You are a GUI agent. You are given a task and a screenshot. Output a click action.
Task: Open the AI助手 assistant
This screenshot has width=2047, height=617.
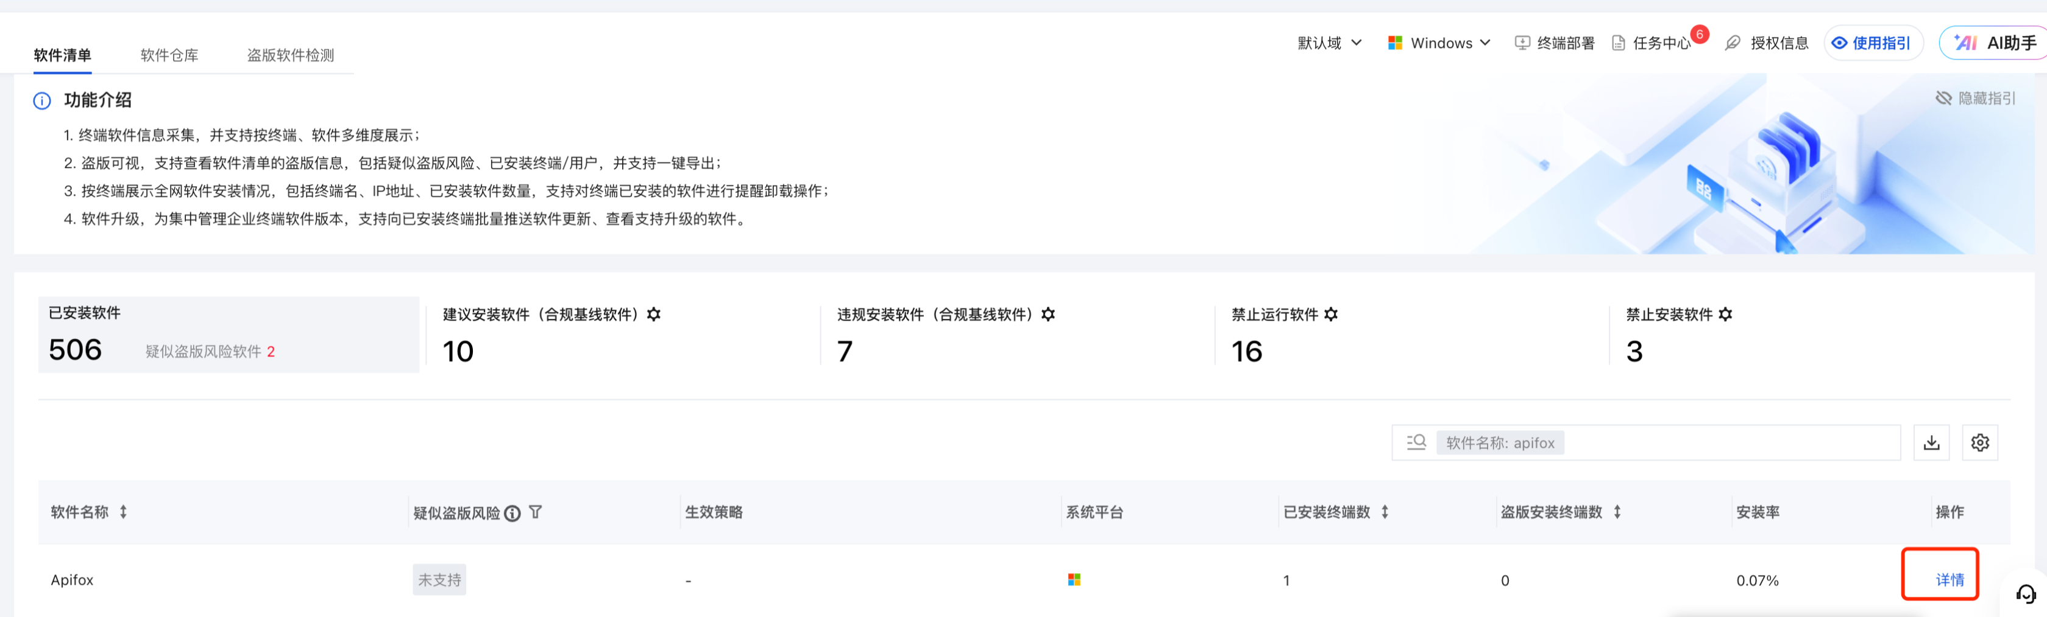1995,43
